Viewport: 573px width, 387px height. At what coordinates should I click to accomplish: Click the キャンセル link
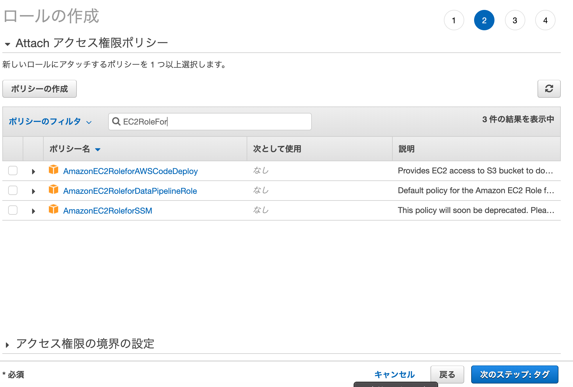(394, 374)
